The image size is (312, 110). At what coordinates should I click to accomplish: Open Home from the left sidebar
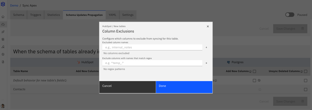pos(3,17)
